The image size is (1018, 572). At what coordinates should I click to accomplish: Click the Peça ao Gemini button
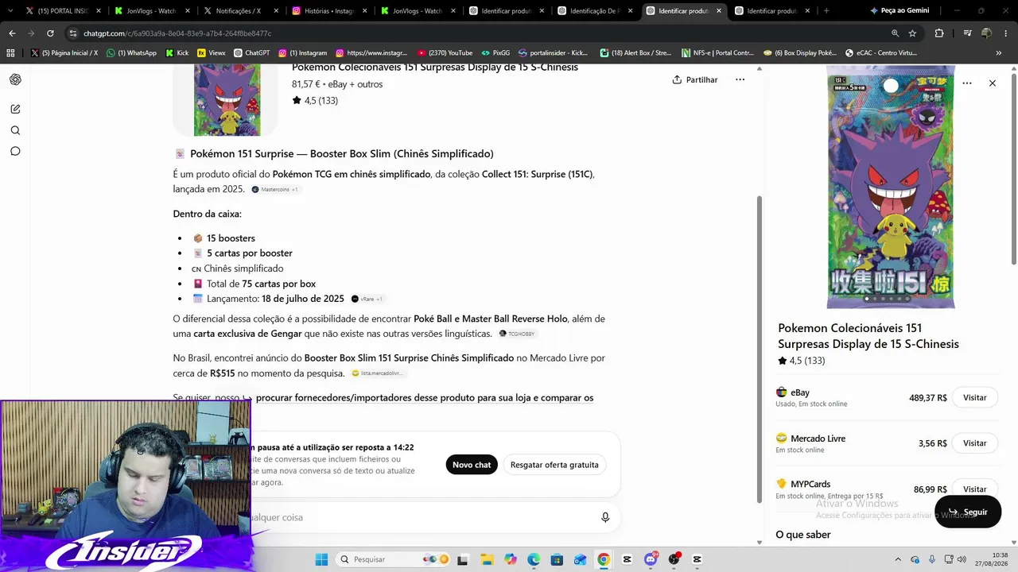(899, 11)
